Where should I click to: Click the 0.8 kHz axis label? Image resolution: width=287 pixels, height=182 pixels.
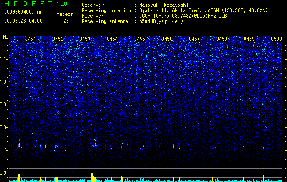click(x=4, y=127)
